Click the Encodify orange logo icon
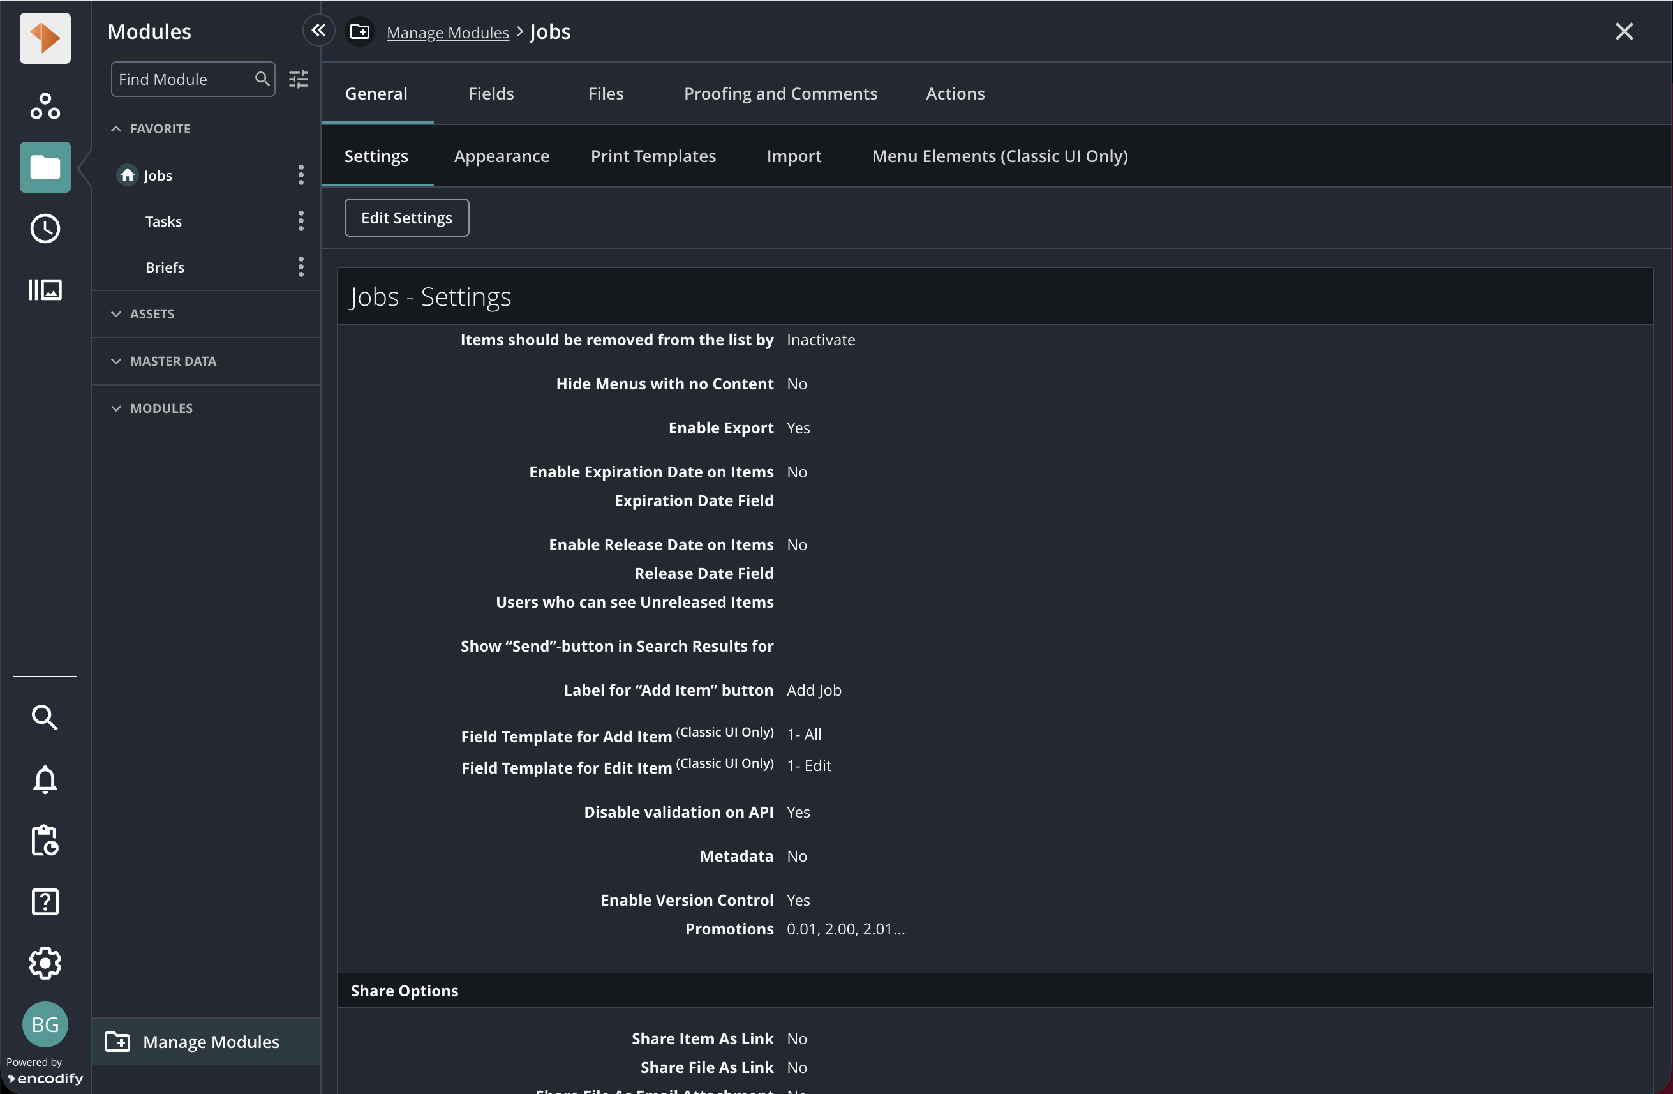 pos(45,38)
